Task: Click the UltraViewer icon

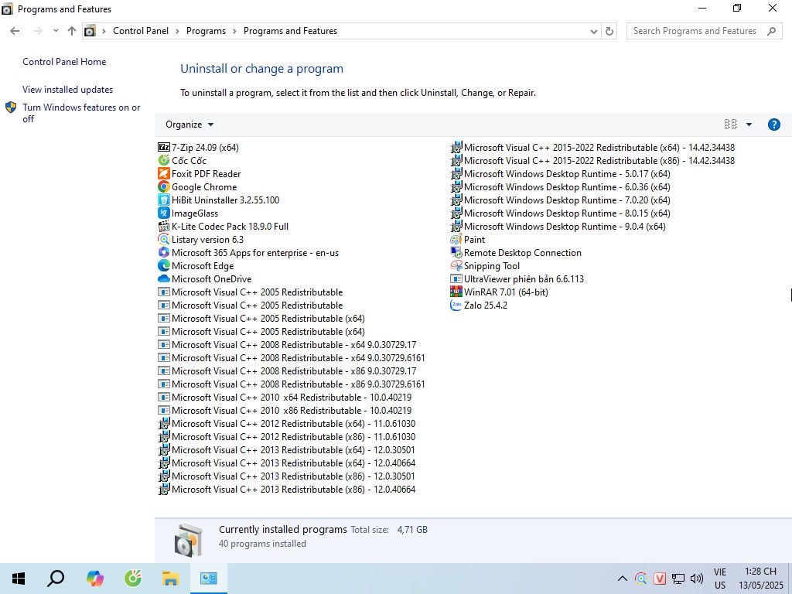Action: click(456, 278)
